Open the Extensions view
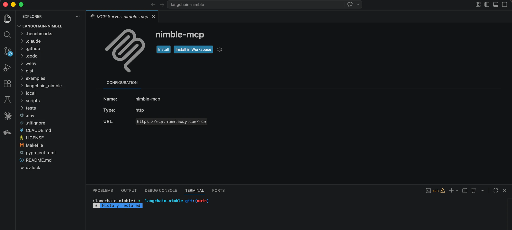 pyautogui.click(x=7, y=84)
